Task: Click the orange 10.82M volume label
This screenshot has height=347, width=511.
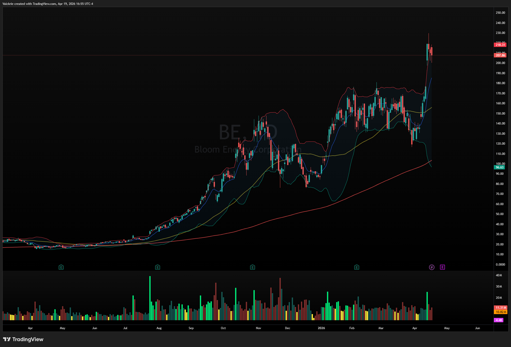Action: pyautogui.click(x=501, y=312)
